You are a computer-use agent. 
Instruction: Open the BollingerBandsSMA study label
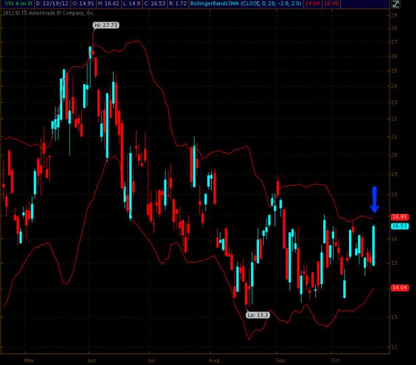(244, 4)
